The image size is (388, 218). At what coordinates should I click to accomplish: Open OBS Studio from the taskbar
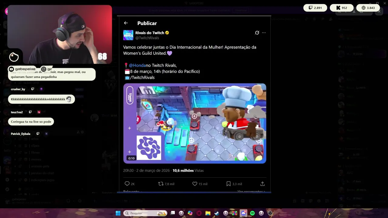click(x=270, y=213)
